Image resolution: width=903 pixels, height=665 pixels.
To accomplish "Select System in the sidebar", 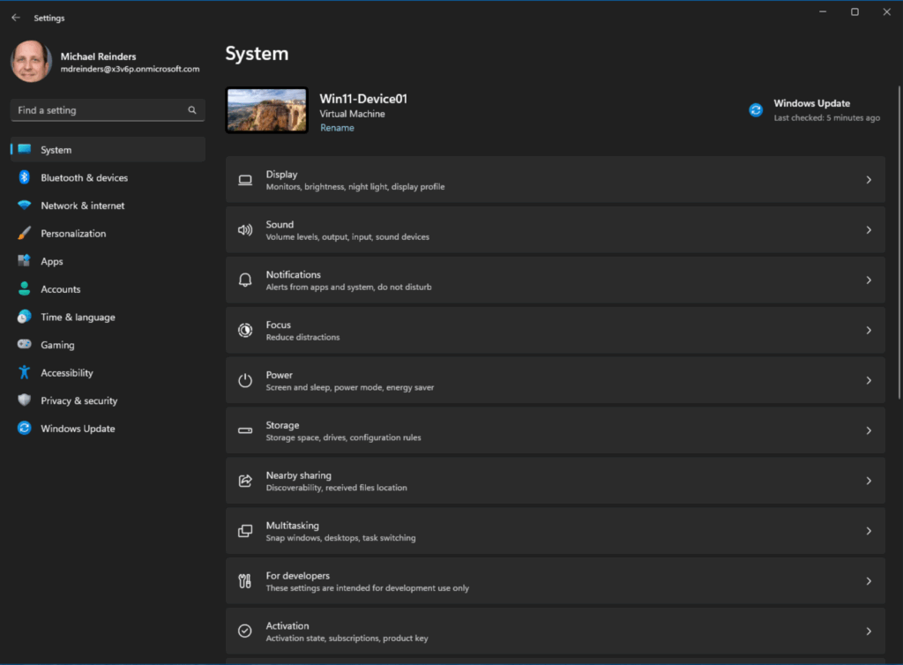I will coord(108,150).
